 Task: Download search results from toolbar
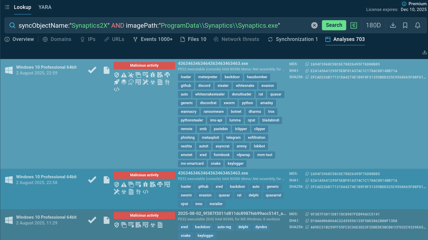coord(393,25)
